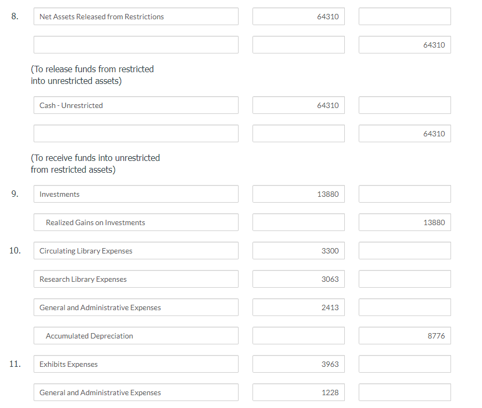This screenshot has width=482, height=408.
Task: Select the 13880 credit for Realized Gains
Action: pos(404,222)
